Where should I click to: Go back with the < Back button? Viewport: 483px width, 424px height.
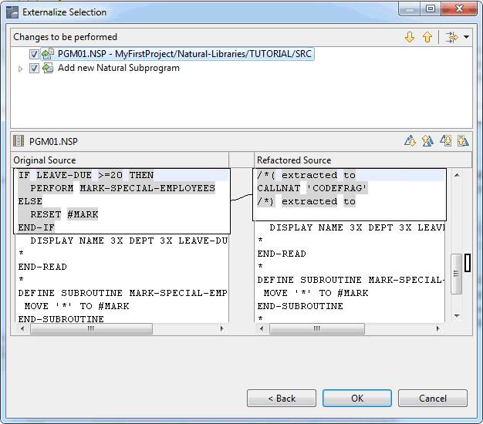pos(282,399)
